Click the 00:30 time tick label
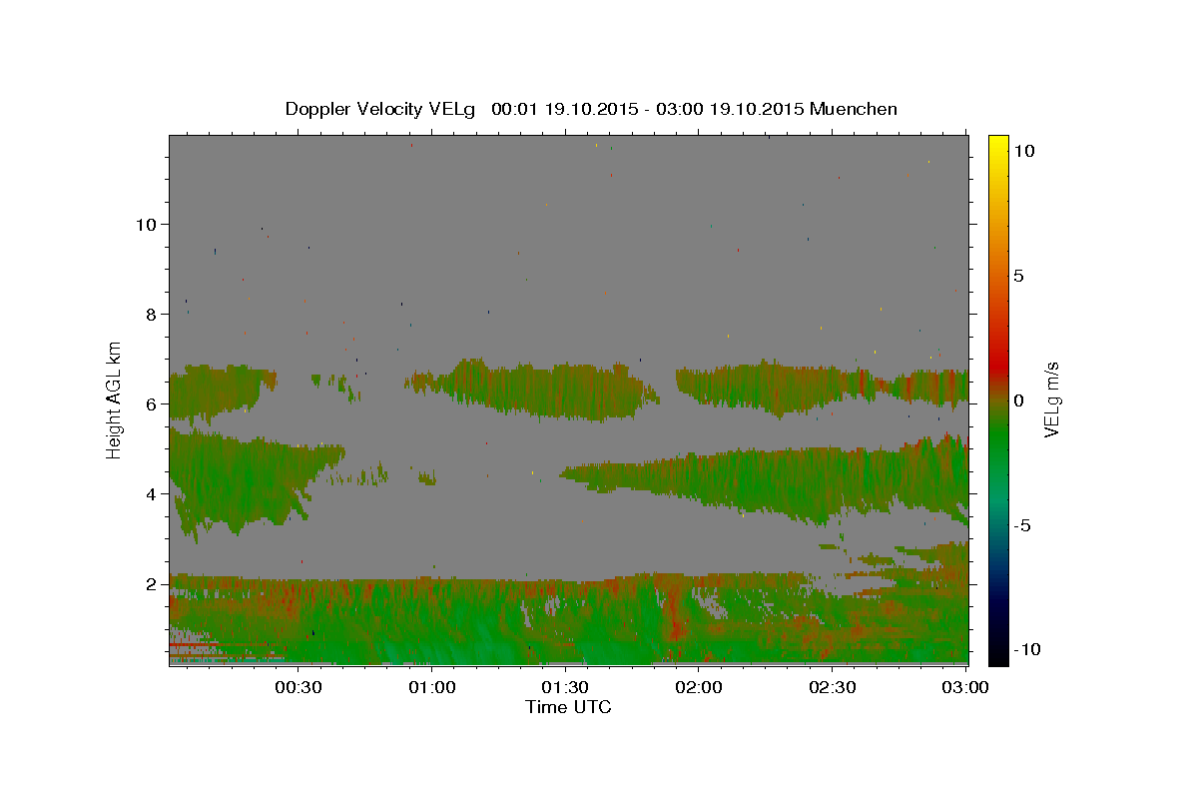This screenshot has width=1198, height=799. click(x=297, y=687)
